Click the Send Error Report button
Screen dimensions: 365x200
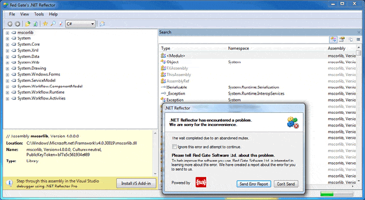click(254, 184)
